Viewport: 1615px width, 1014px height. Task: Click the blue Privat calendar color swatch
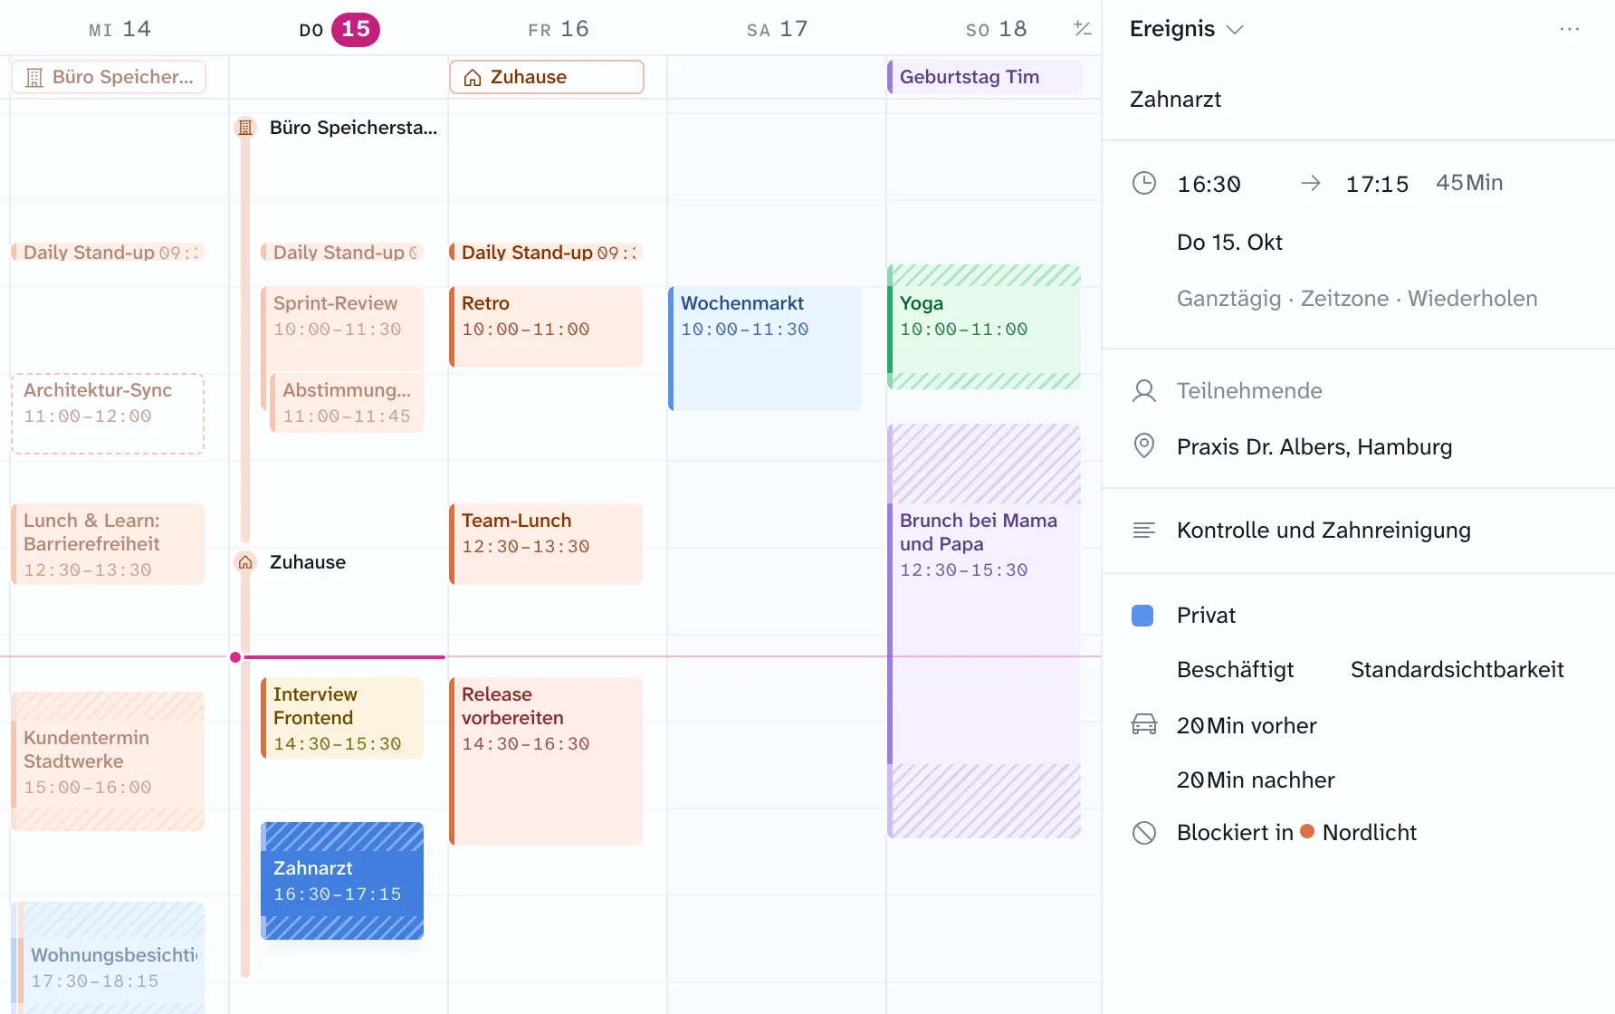(x=1142, y=616)
